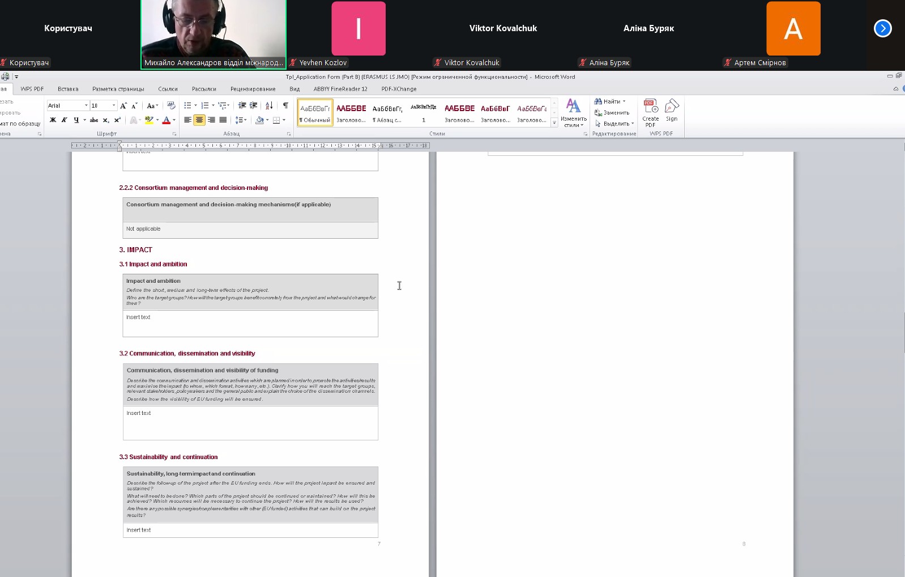Click the strikethrough text icon

coord(94,120)
